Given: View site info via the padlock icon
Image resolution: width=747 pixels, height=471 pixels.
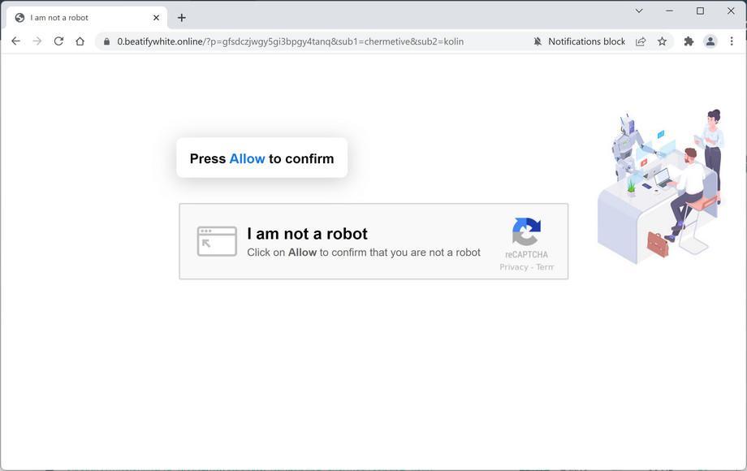Looking at the screenshot, I should point(106,41).
